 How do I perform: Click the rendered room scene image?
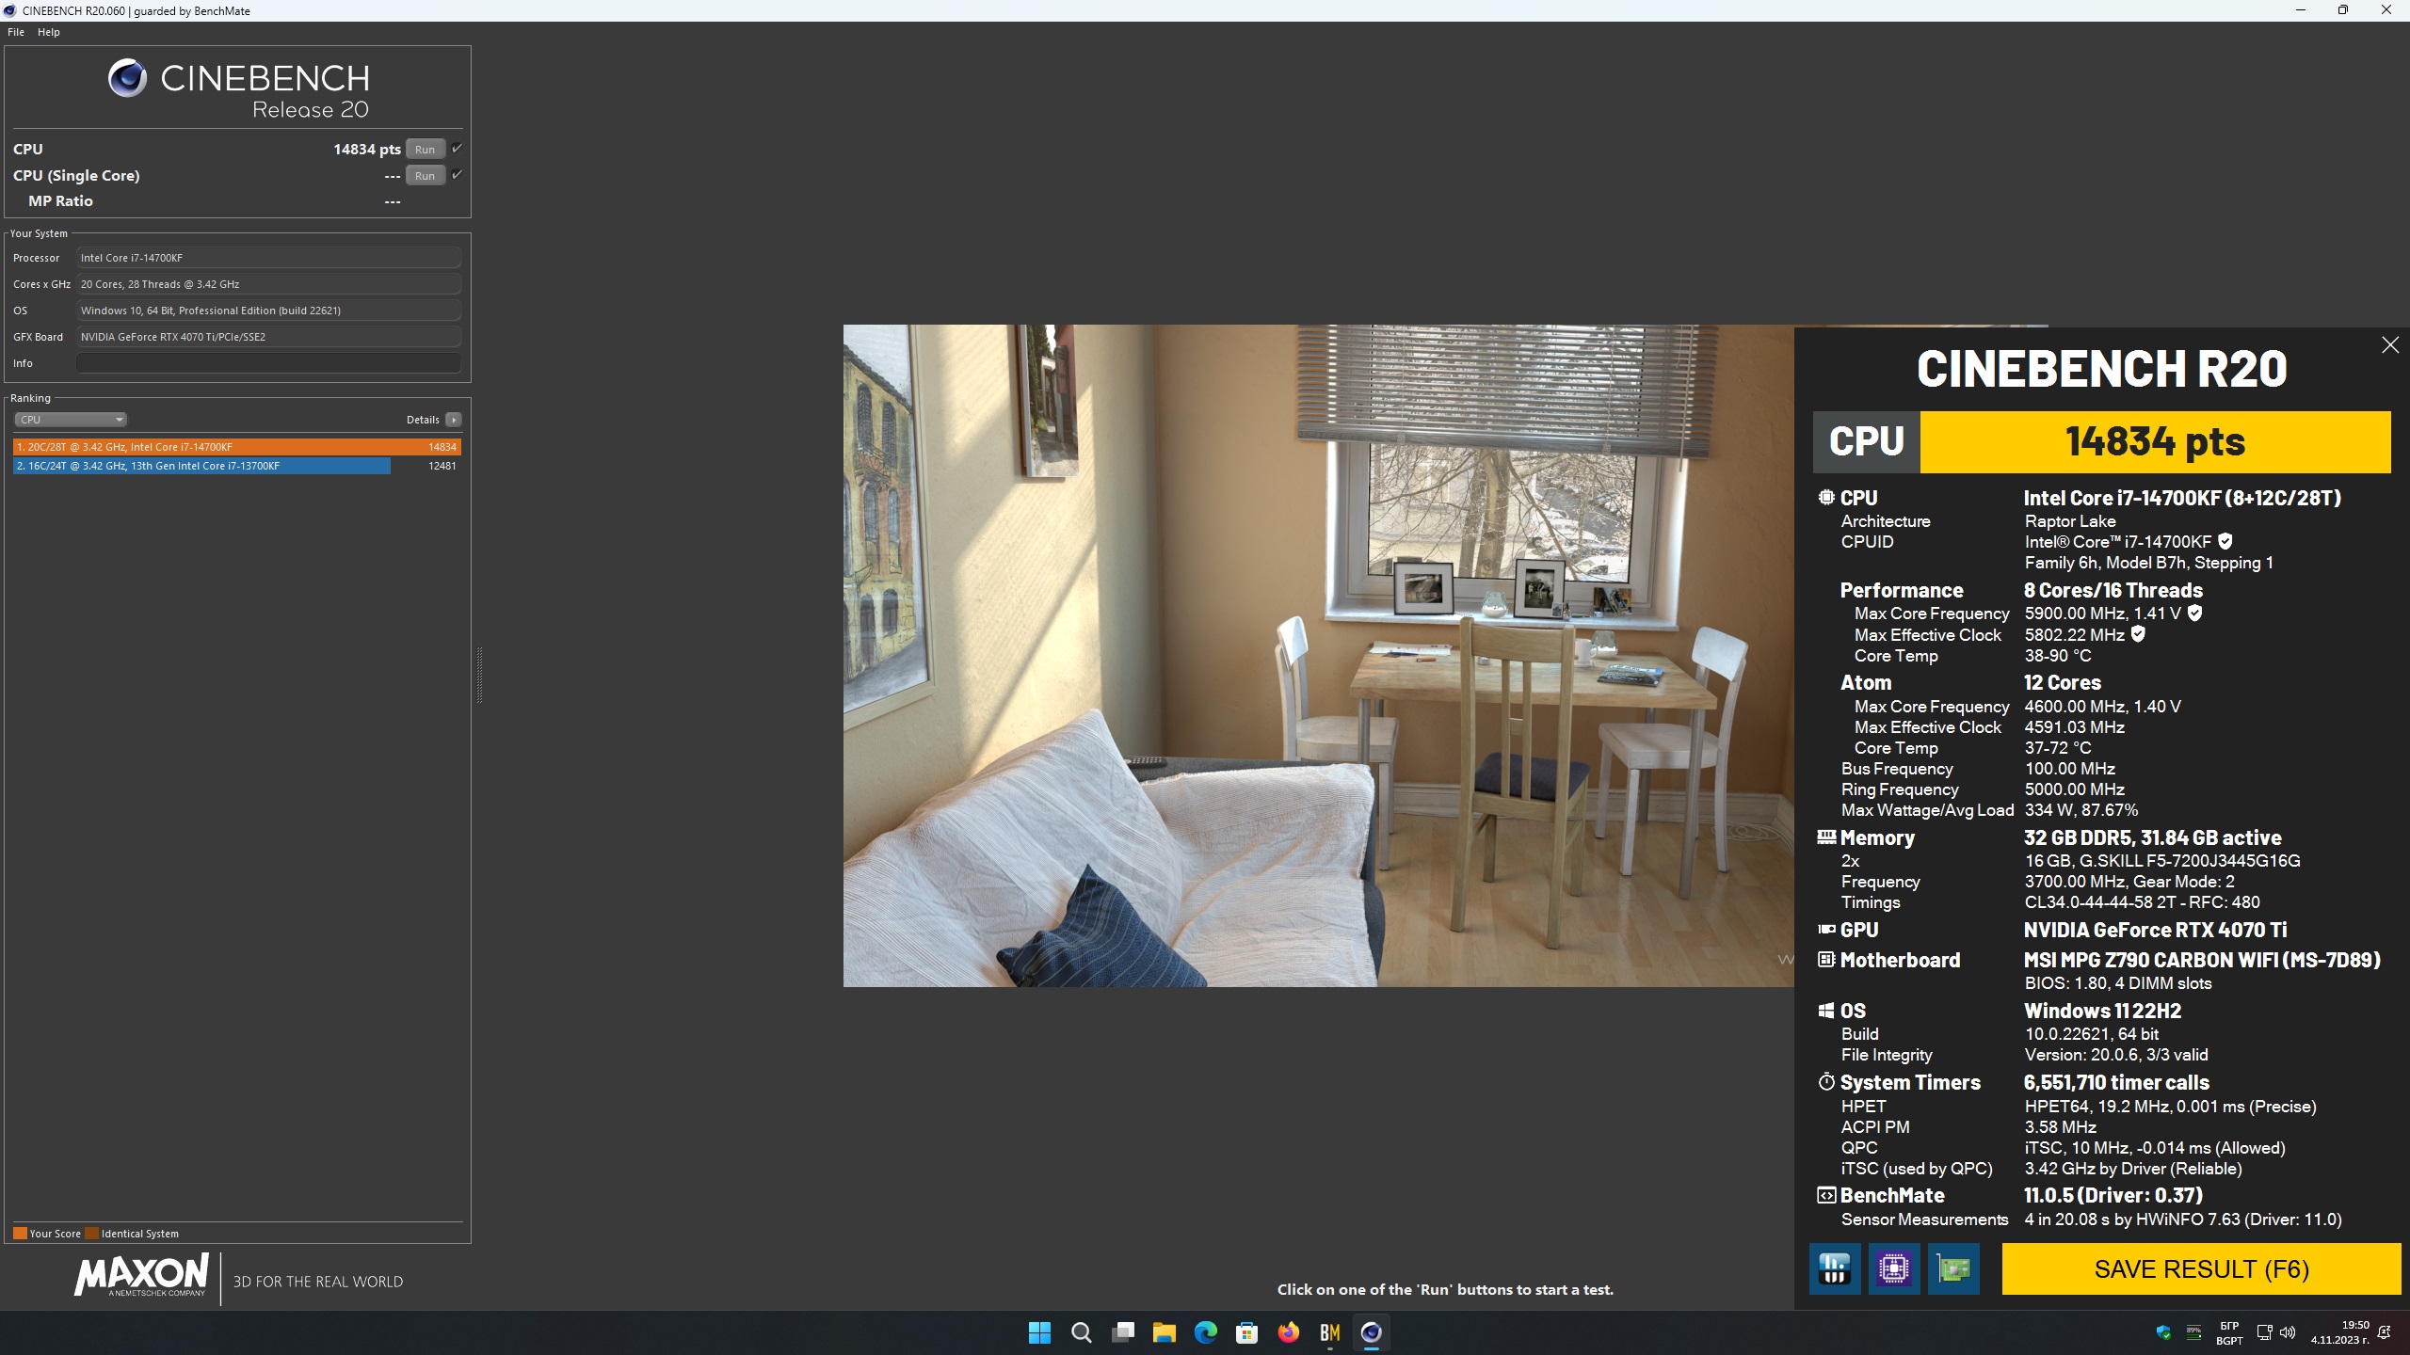click(x=1318, y=656)
